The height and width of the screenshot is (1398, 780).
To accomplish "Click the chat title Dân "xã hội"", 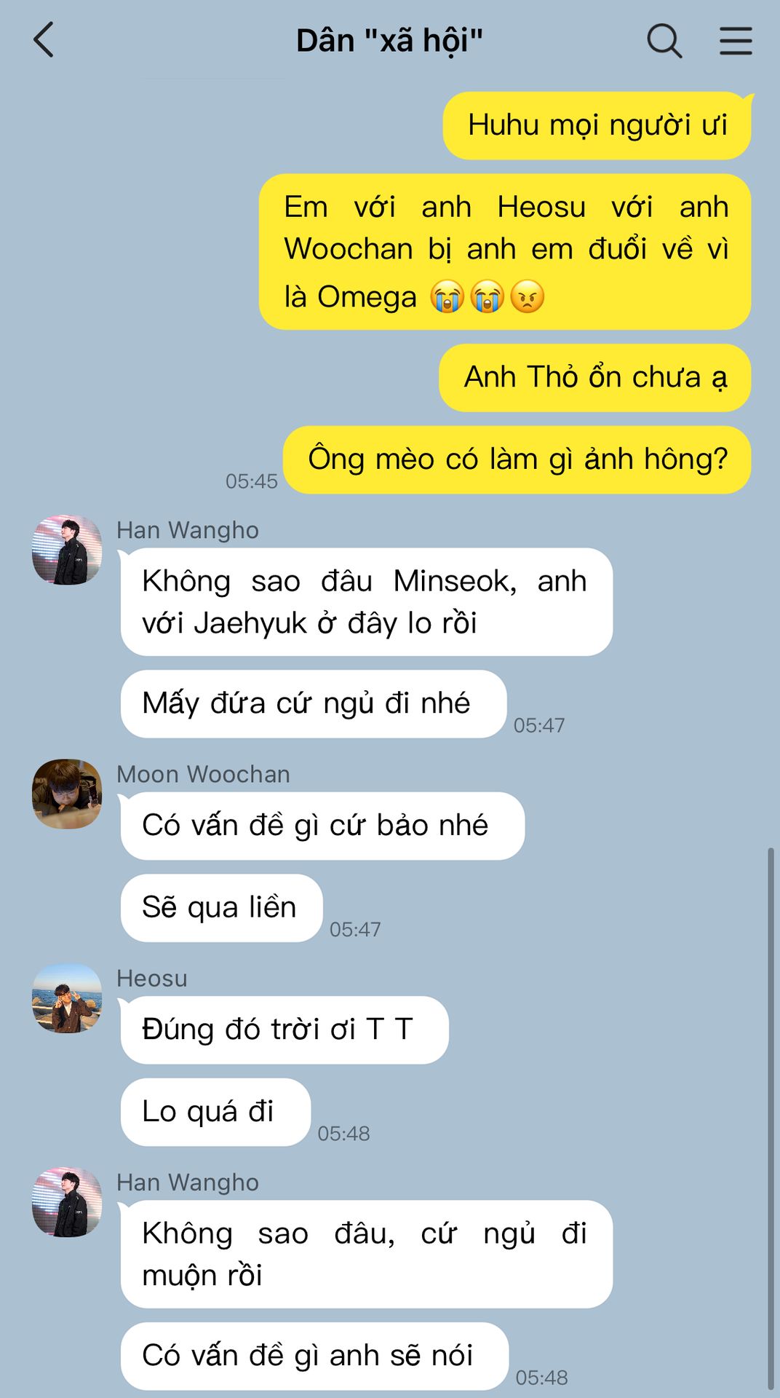I will [389, 41].
